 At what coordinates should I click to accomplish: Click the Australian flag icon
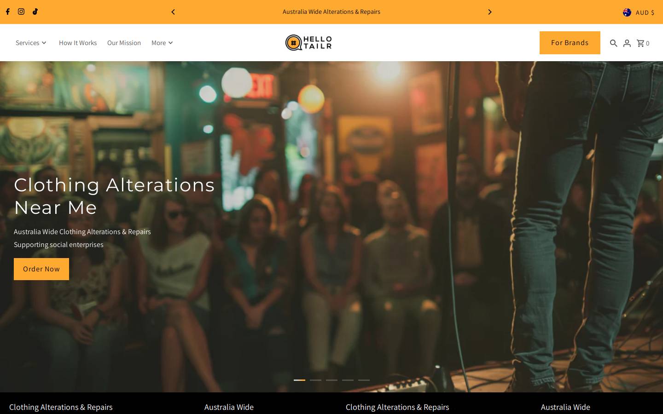[627, 12]
